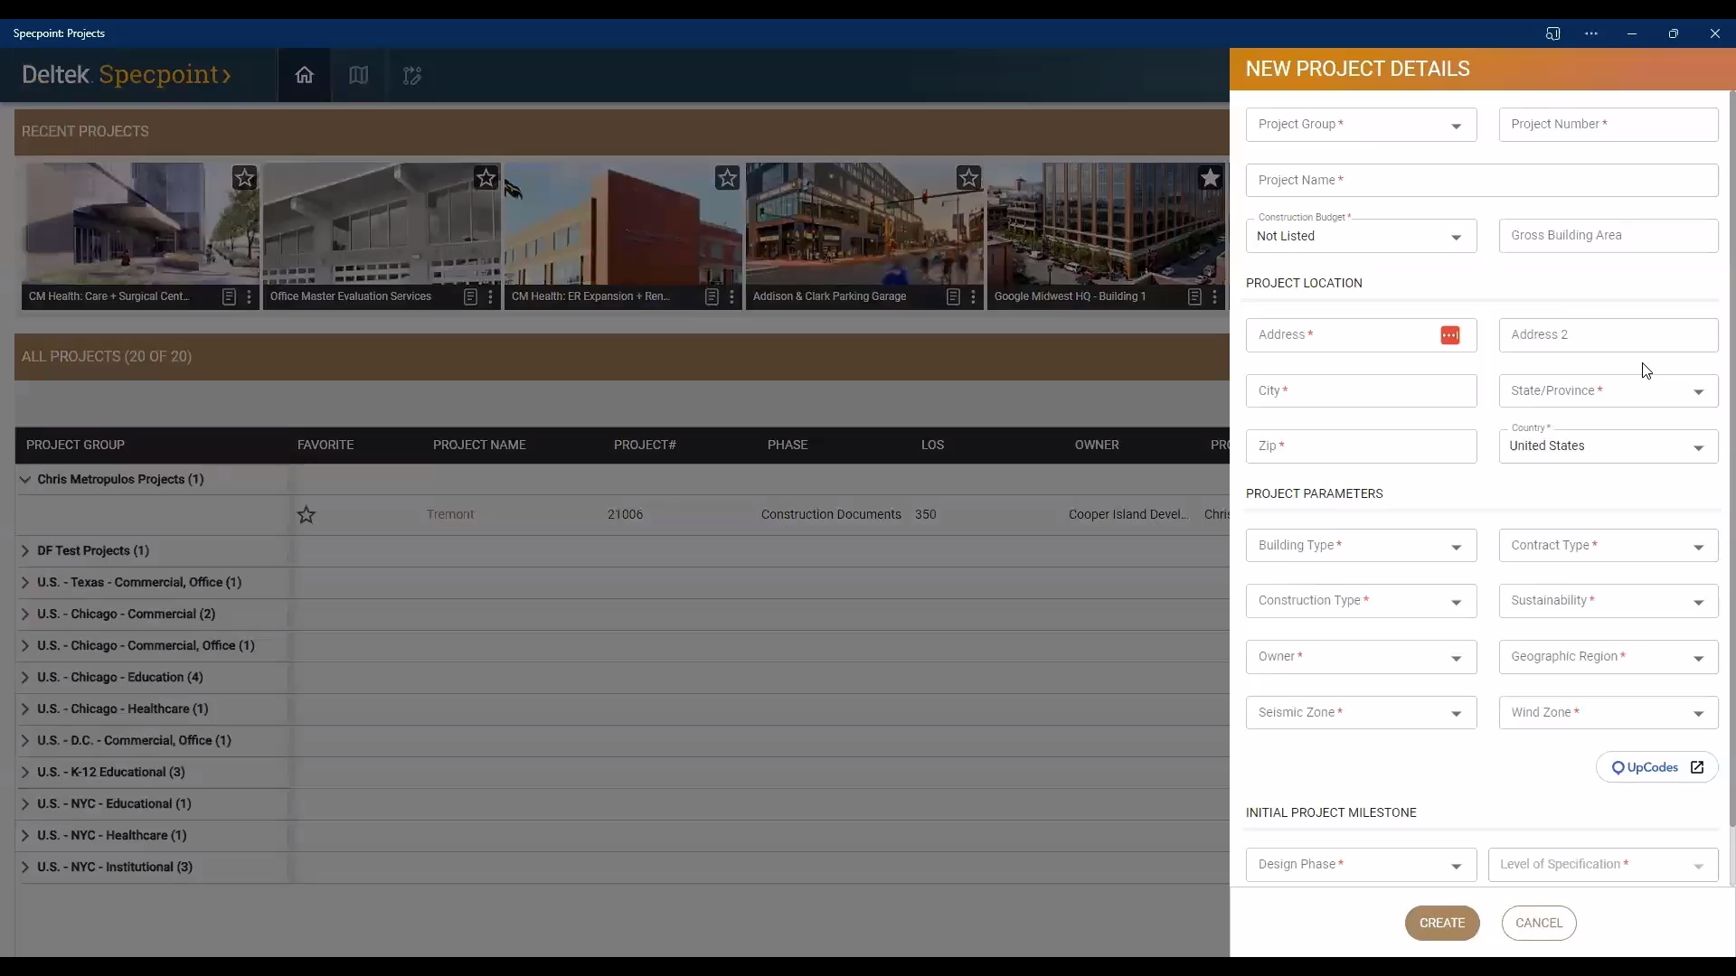Unfavorite the Google Midwest HQ Building 1 card
The image size is (1736, 976).
pyautogui.click(x=1210, y=178)
